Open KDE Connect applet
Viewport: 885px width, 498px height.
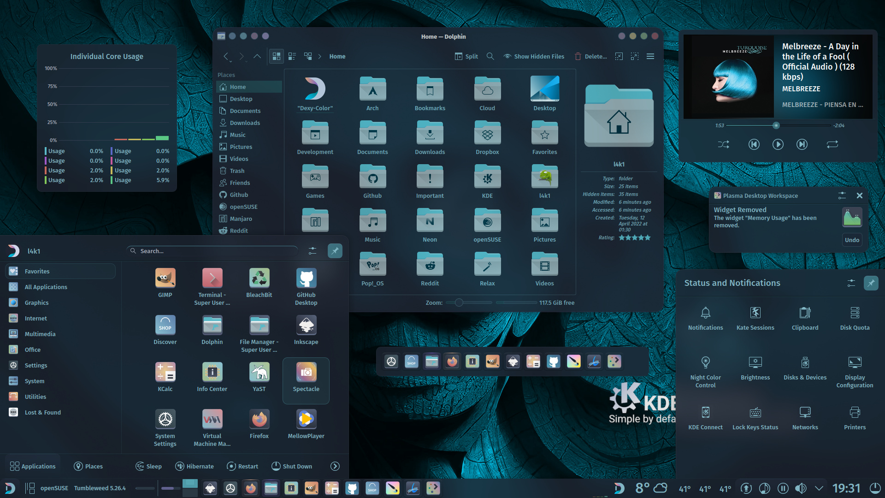[705, 418]
